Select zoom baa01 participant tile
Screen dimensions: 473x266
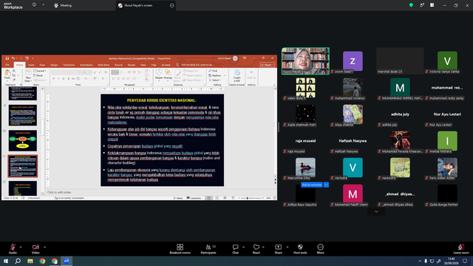[353, 61]
